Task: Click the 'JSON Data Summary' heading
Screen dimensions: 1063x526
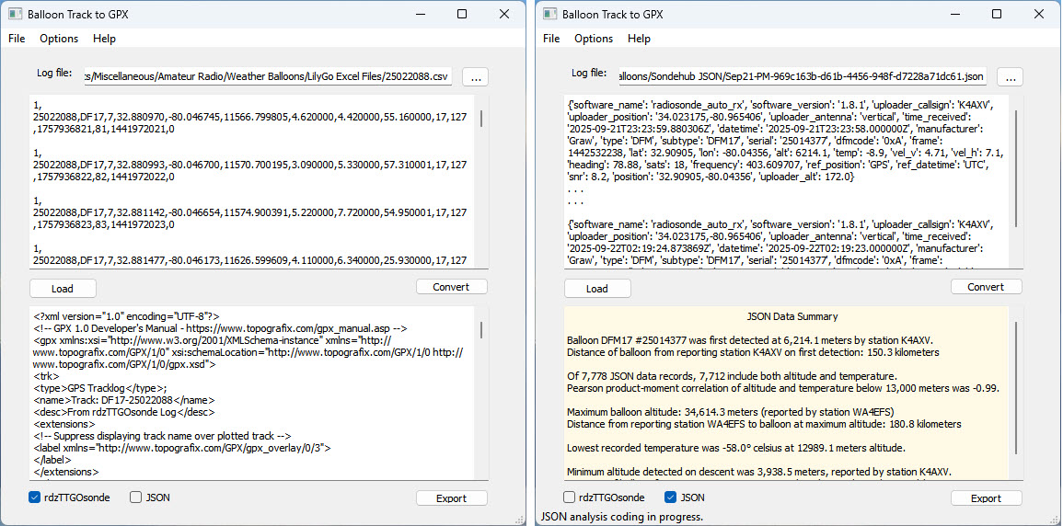Action: pyautogui.click(x=791, y=316)
